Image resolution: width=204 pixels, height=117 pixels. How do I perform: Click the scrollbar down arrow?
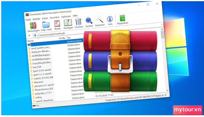click(x=167, y=90)
